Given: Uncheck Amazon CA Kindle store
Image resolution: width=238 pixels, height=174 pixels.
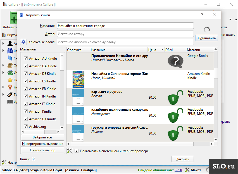Looking at the screenshot, I should click(26, 66).
